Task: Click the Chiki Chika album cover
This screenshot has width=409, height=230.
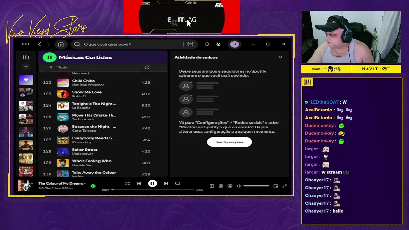Action: click(63, 82)
